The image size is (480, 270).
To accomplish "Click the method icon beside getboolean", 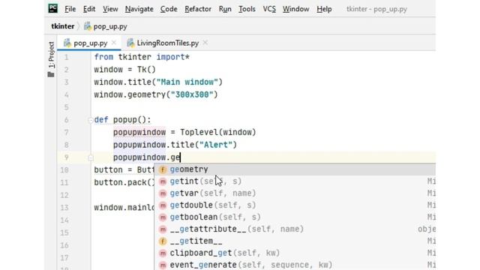I will [163, 217].
